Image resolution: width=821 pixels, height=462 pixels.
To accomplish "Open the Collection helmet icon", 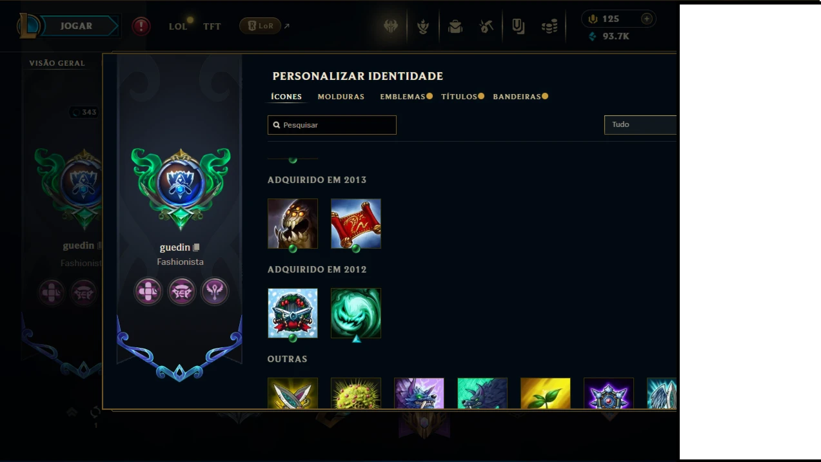I will (391, 26).
